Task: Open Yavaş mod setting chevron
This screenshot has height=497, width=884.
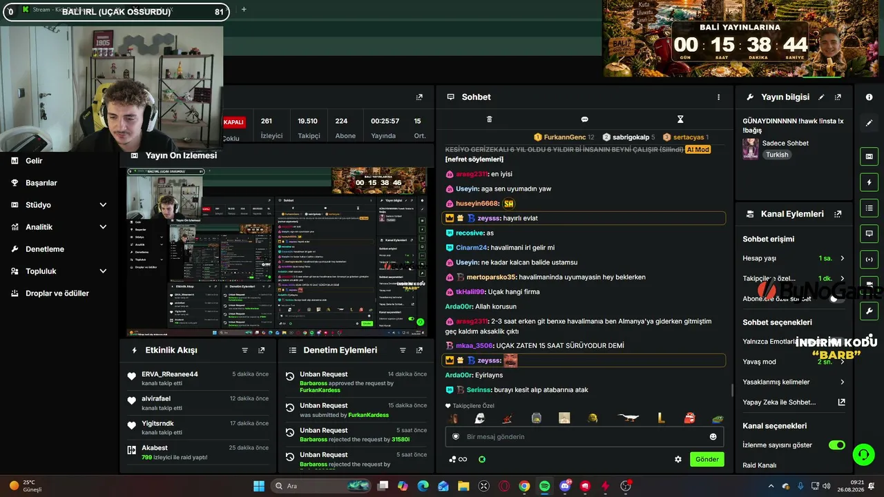Action: click(x=843, y=362)
